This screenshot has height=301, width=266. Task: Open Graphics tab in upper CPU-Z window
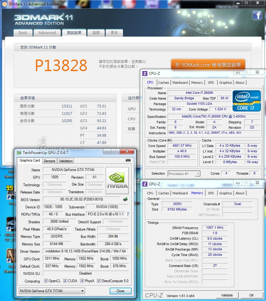pyautogui.click(x=226, y=83)
